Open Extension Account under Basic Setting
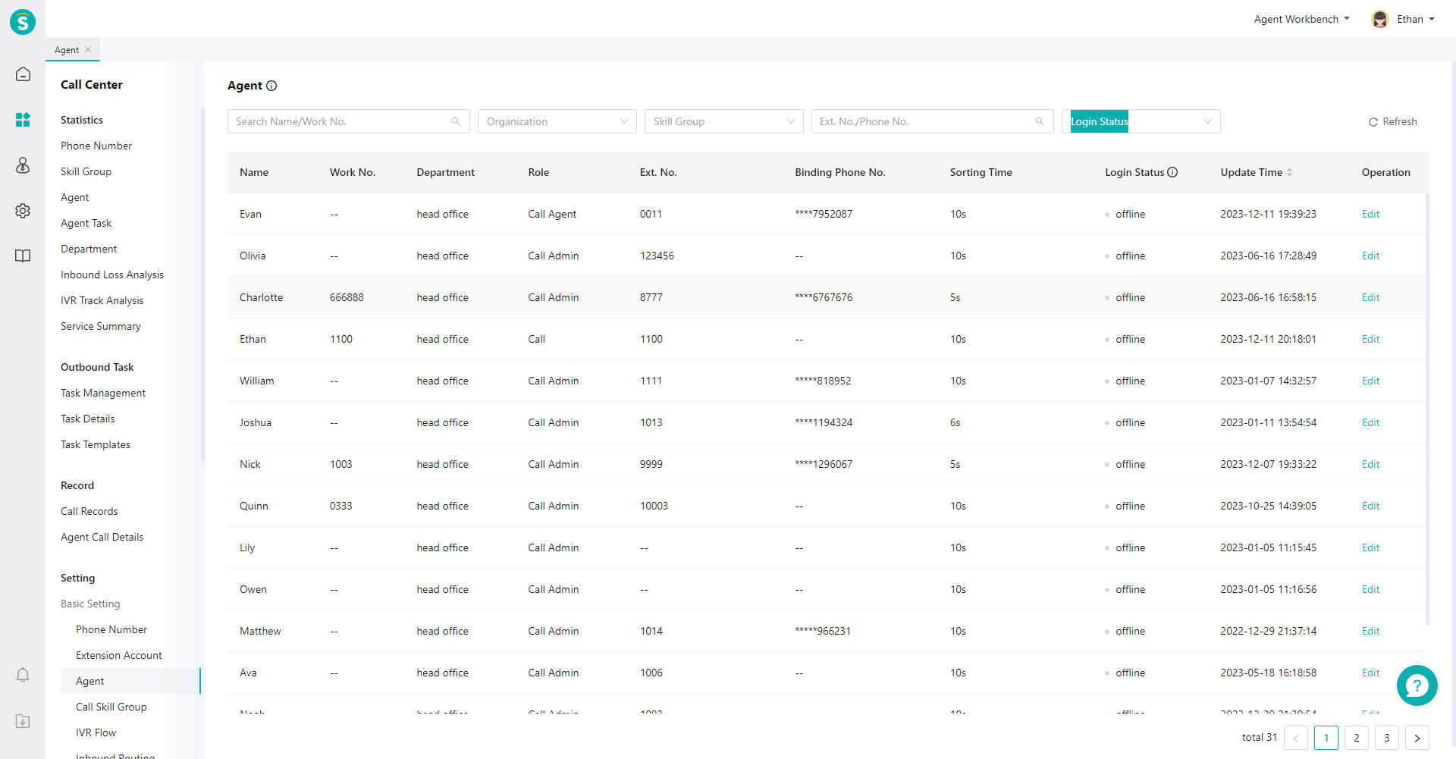This screenshot has width=1456, height=759. coord(119,655)
